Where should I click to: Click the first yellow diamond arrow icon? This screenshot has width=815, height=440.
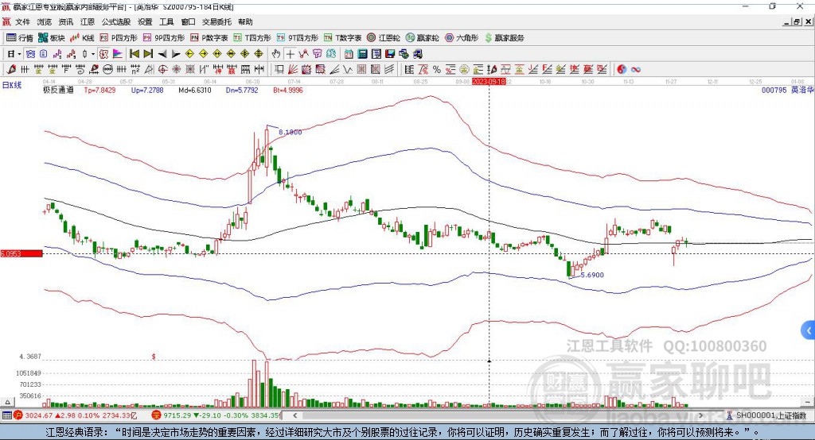tap(189, 54)
